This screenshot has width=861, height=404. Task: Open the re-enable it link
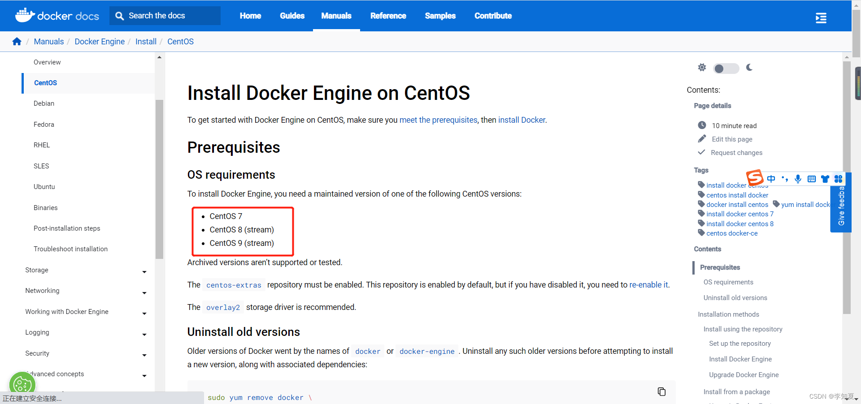point(648,285)
